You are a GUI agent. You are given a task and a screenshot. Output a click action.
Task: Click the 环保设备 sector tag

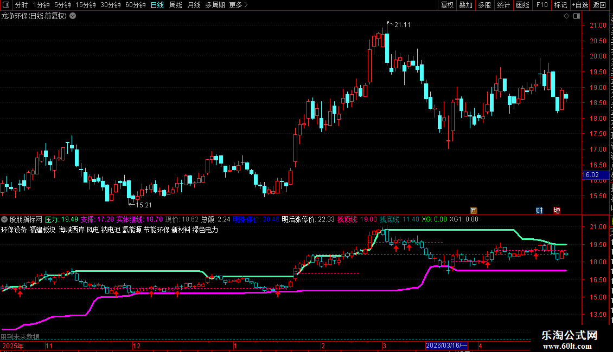(14, 230)
